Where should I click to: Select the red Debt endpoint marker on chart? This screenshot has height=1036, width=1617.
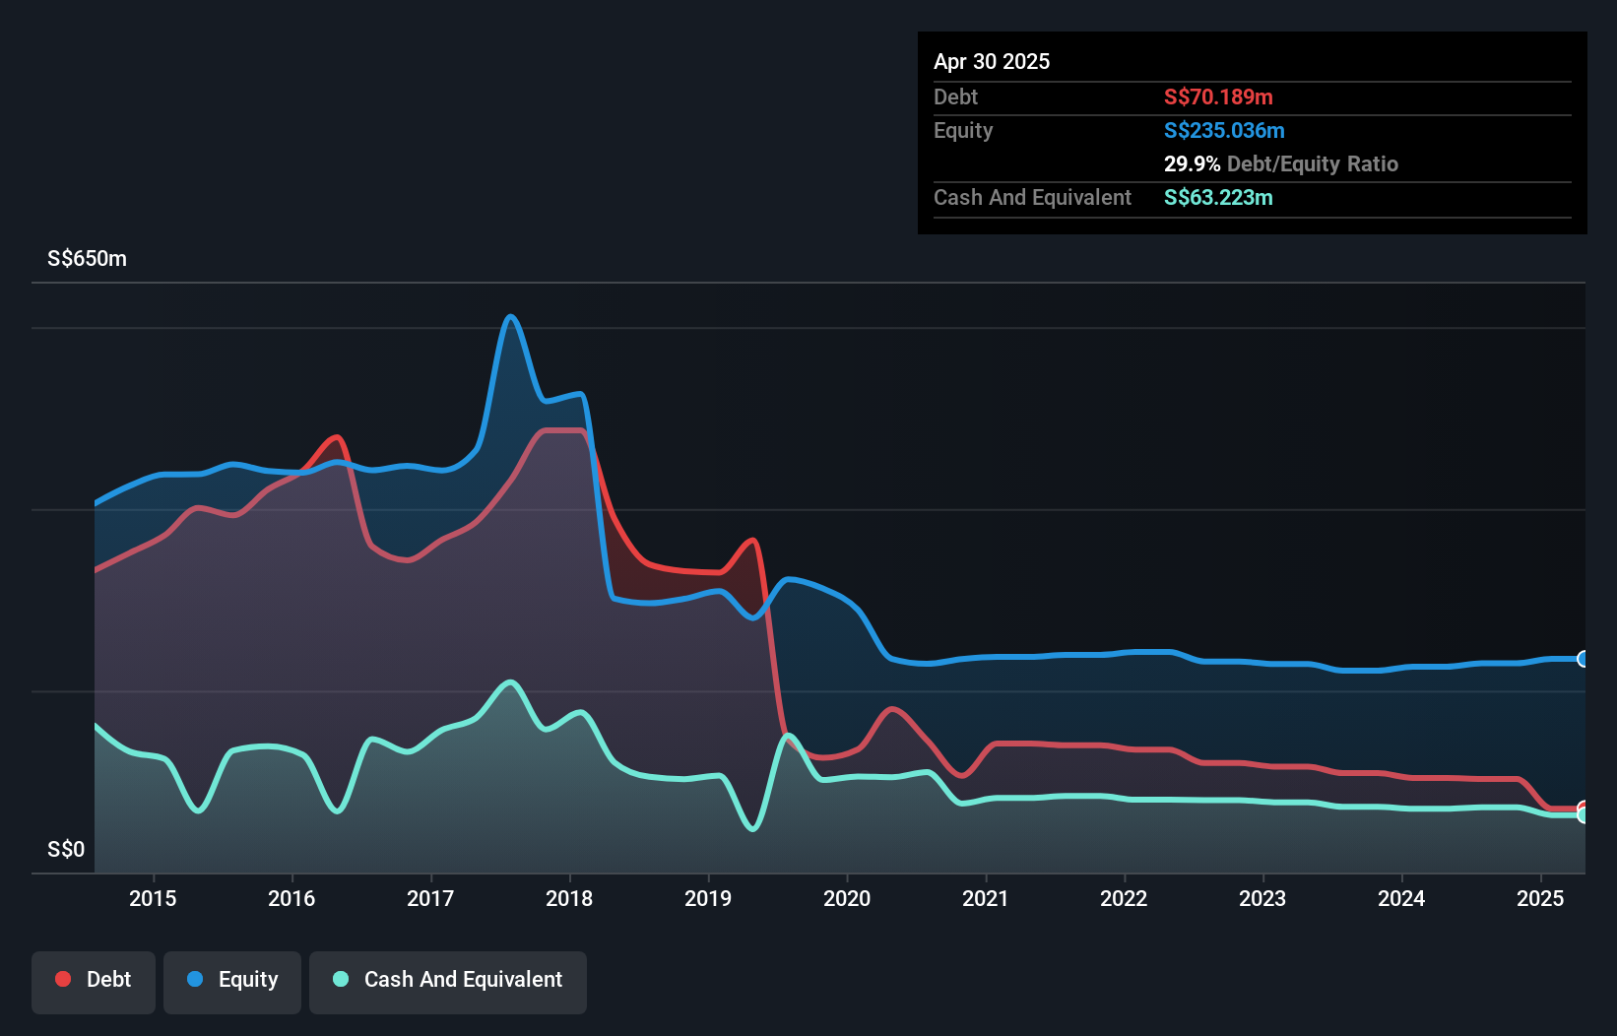coord(1584,809)
